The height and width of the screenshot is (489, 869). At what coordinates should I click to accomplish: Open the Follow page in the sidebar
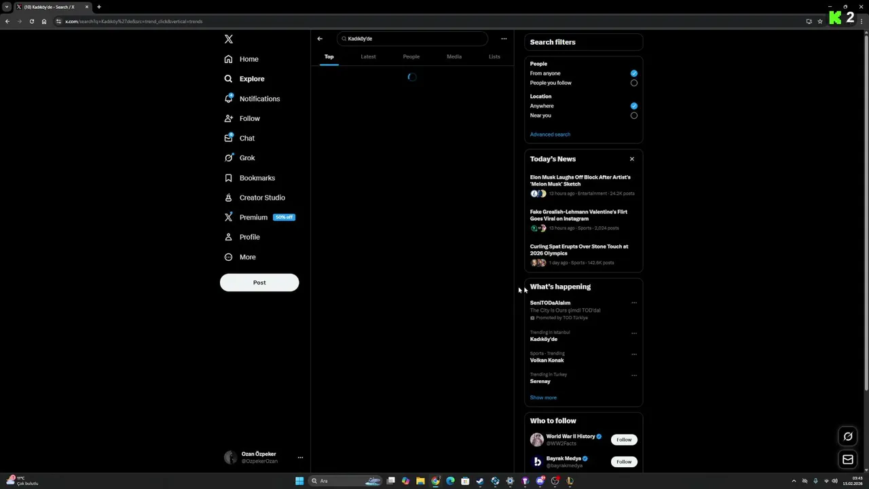pos(242,118)
